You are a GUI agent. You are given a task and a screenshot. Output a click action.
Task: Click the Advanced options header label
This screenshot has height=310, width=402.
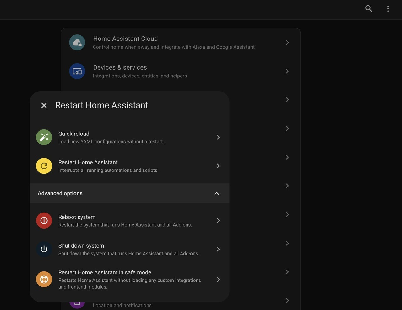coord(60,193)
